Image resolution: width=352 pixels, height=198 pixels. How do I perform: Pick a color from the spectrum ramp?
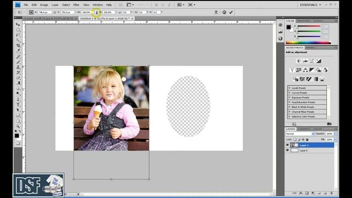(308, 42)
